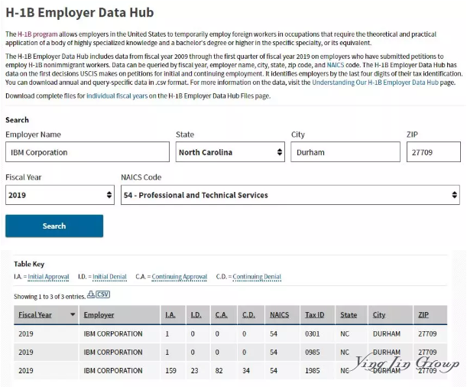This screenshot has height=387, width=467.
Task: Click the I.D. value 23
Action: tap(194, 371)
